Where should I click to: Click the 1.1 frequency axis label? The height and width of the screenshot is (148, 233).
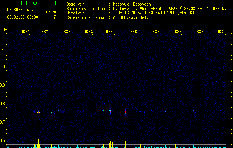[x=3, y=48]
